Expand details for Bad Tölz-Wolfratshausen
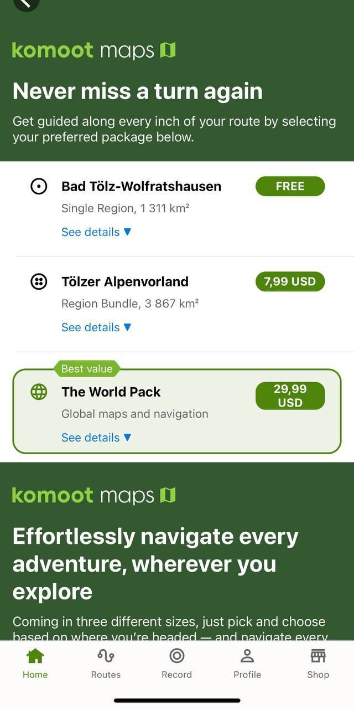This screenshot has height=709, width=354. (96, 232)
